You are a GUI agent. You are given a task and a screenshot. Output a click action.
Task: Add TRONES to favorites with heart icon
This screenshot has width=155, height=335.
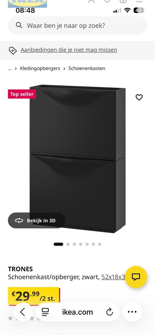click(x=139, y=97)
